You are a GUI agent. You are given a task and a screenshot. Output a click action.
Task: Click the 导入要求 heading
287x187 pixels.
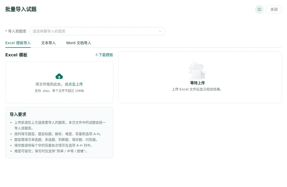point(18,114)
